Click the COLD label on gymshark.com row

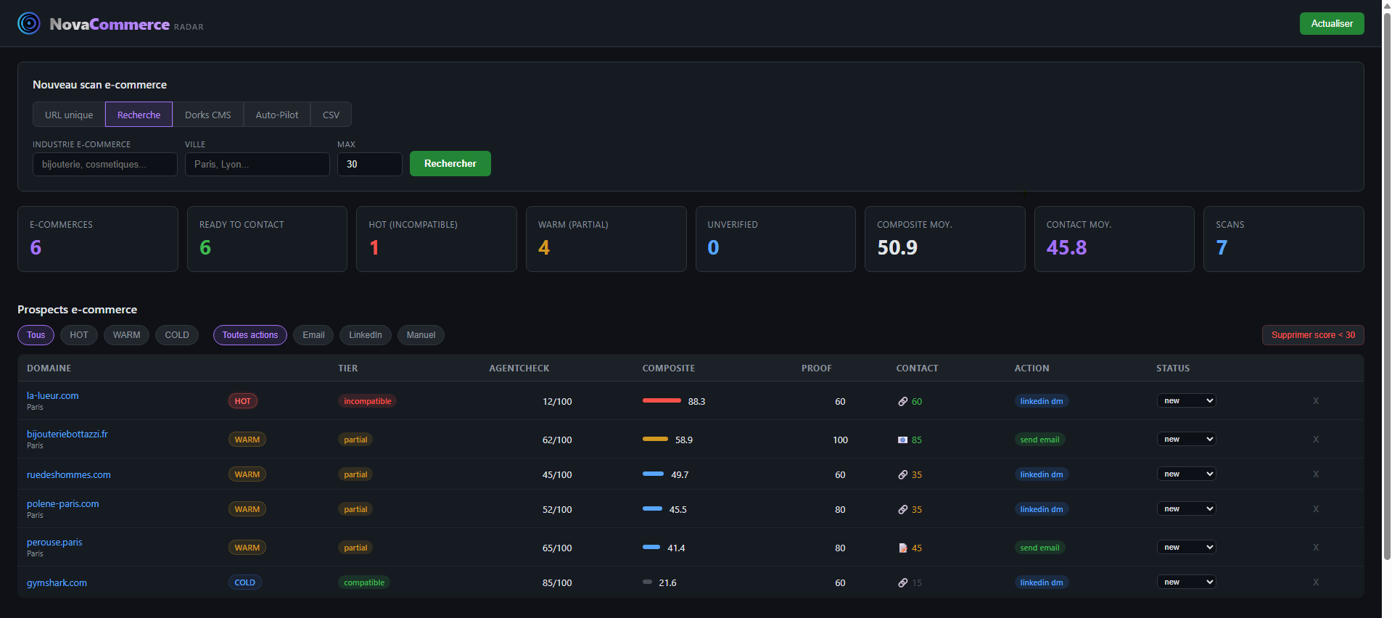coord(245,582)
